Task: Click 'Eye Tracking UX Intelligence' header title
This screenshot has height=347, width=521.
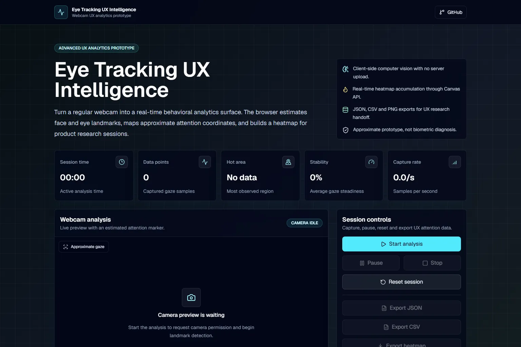Action: tap(104, 9)
